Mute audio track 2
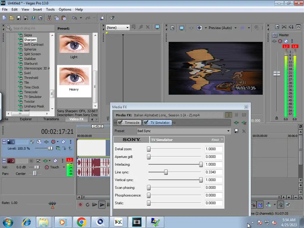The height and width of the screenshot is (228, 304). 55,161
